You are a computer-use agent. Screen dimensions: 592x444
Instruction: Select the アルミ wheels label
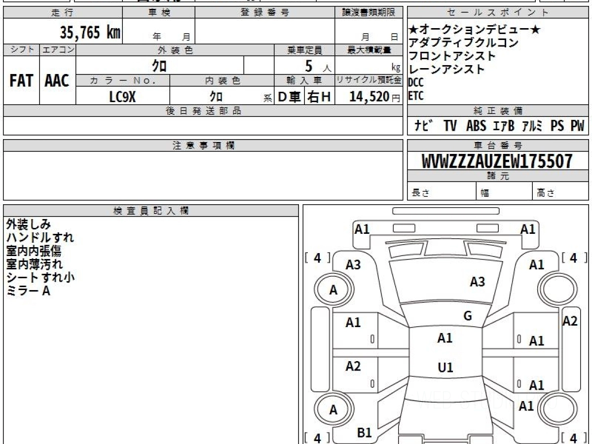[532, 126]
